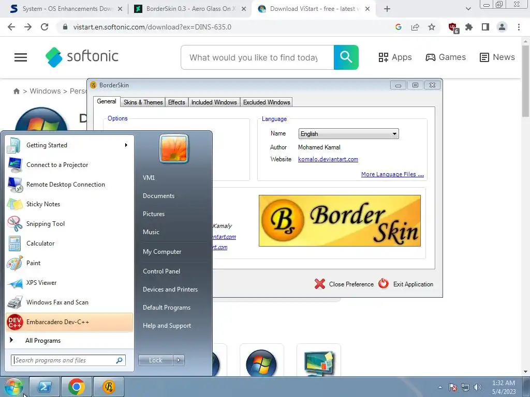Open Help and Support
Viewport: 530px width, 397px height.
coord(167,326)
